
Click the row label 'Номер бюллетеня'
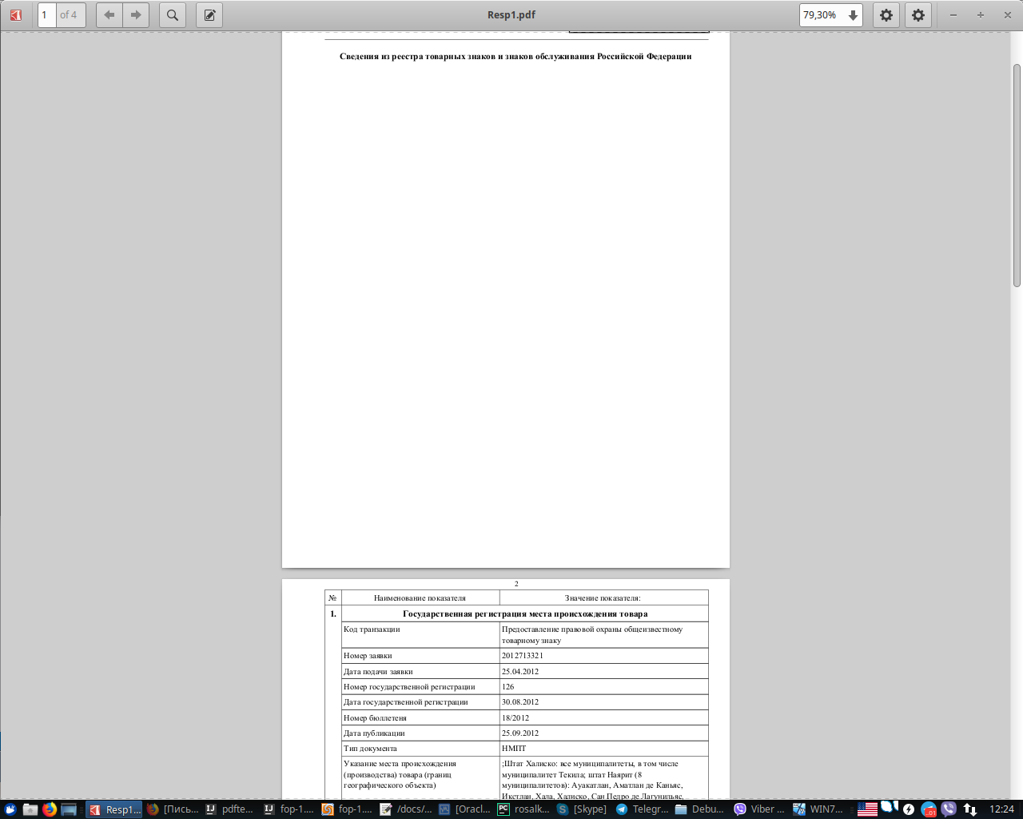tap(375, 718)
